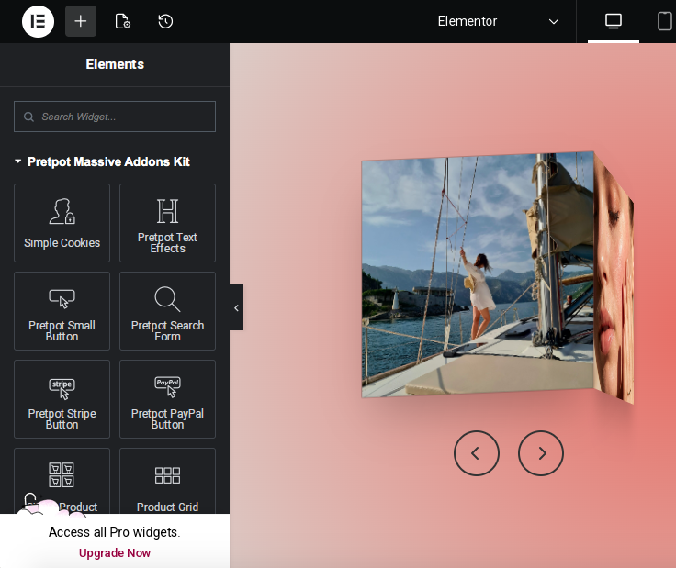Select the Pretpot Stripe Button widget
The height and width of the screenshot is (568, 676).
tap(62, 399)
